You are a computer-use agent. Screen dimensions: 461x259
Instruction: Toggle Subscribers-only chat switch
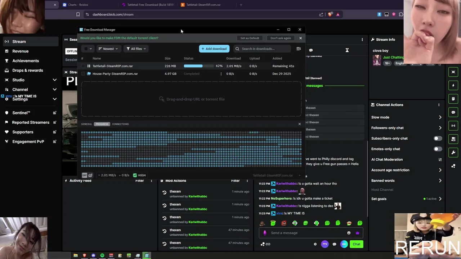(438, 138)
